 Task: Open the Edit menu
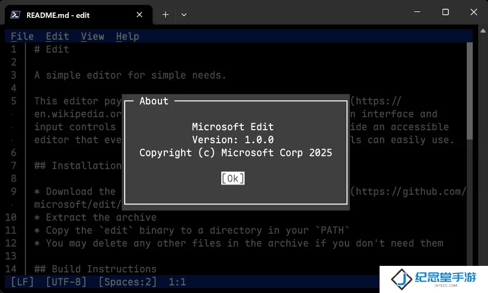(x=57, y=36)
